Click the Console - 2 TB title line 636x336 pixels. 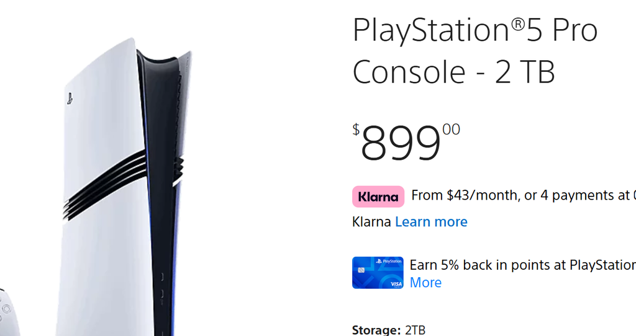(453, 72)
